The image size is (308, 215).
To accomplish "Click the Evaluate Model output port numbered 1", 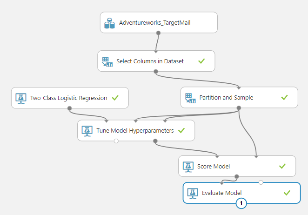I will [241, 203].
